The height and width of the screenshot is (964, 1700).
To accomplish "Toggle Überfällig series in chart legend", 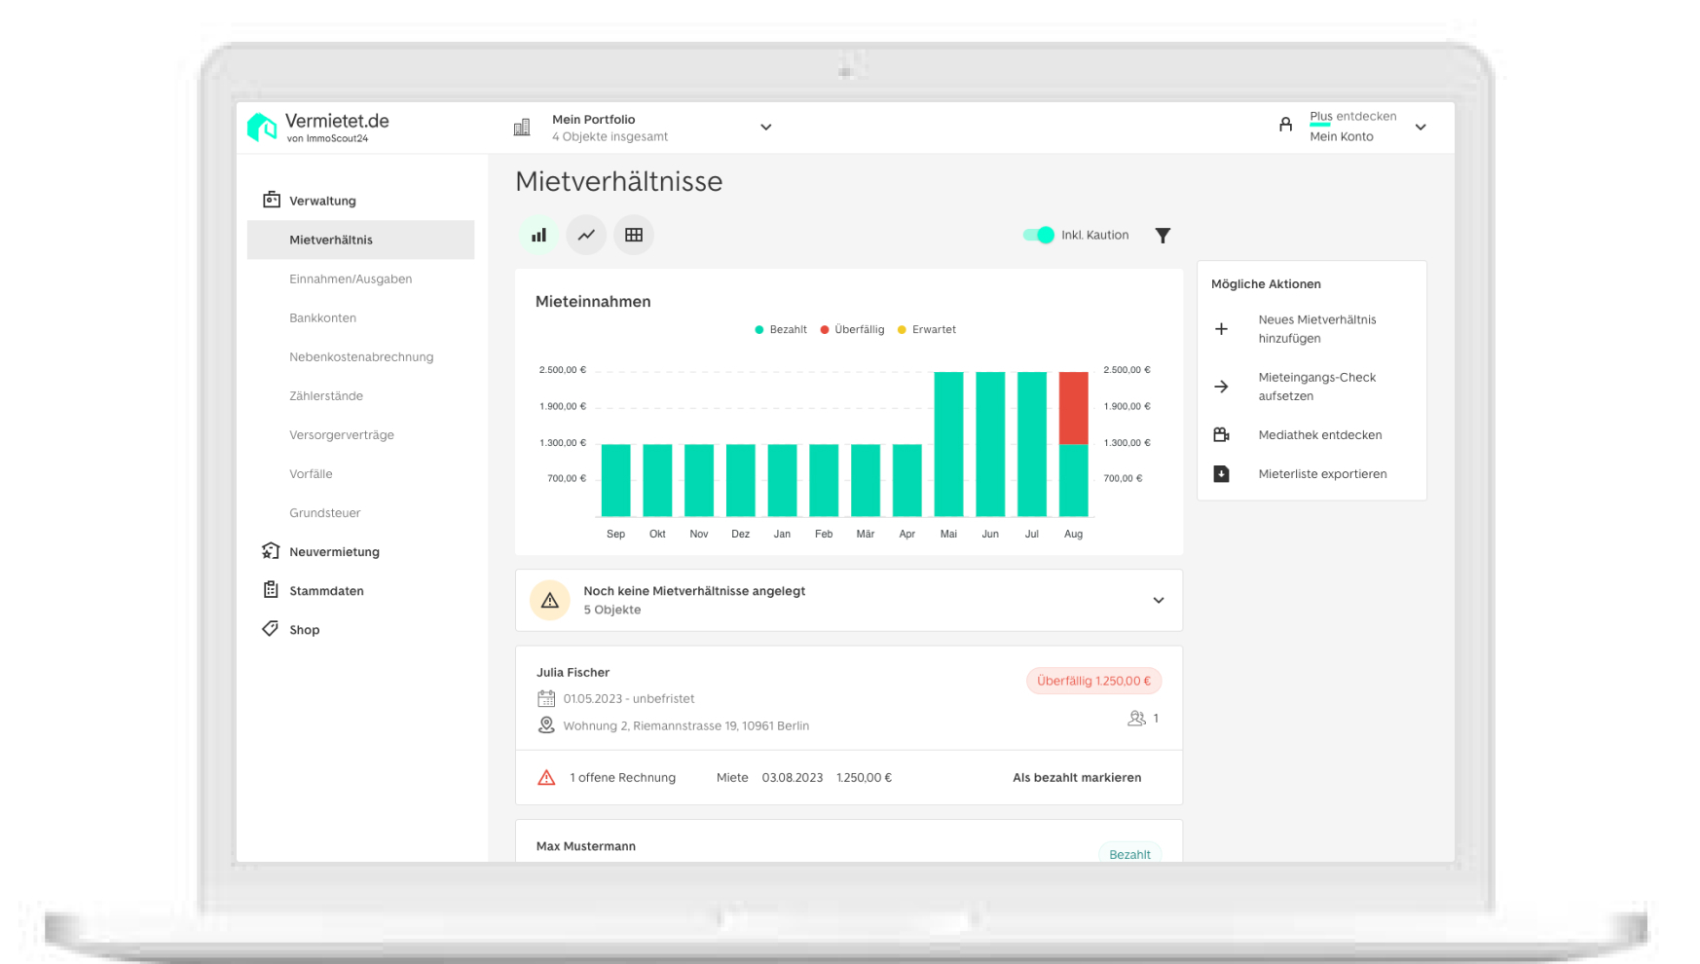I will tap(852, 330).
